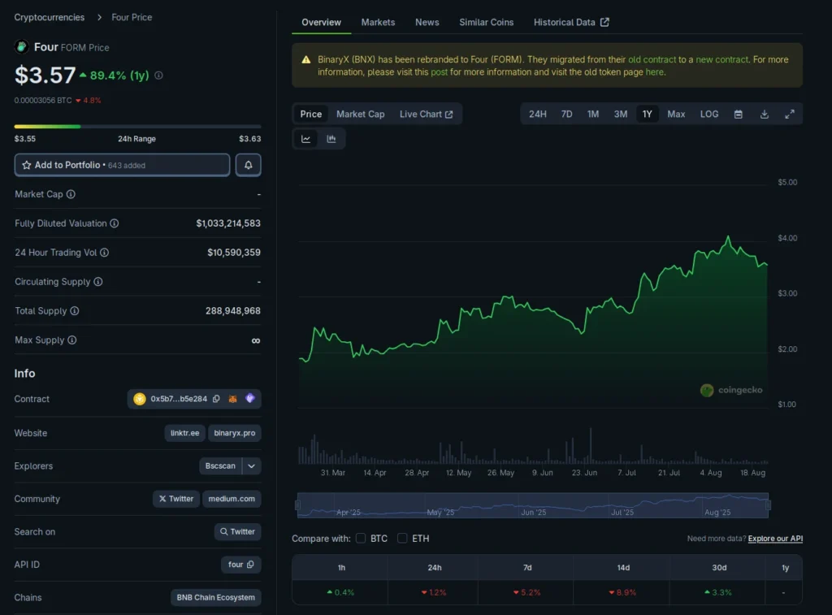Enable ETH comparison checkbox
832x615 pixels.
402,538
